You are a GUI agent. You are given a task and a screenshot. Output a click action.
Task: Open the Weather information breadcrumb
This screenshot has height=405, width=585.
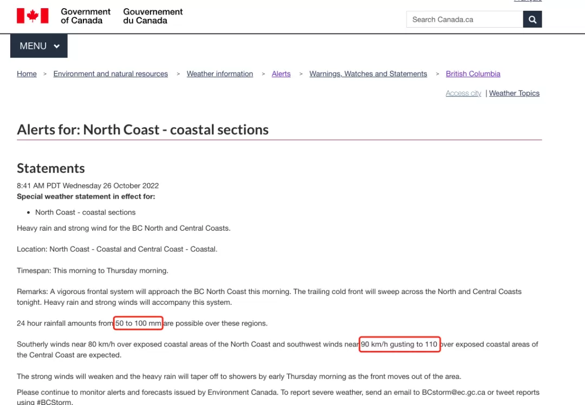[220, 74]
